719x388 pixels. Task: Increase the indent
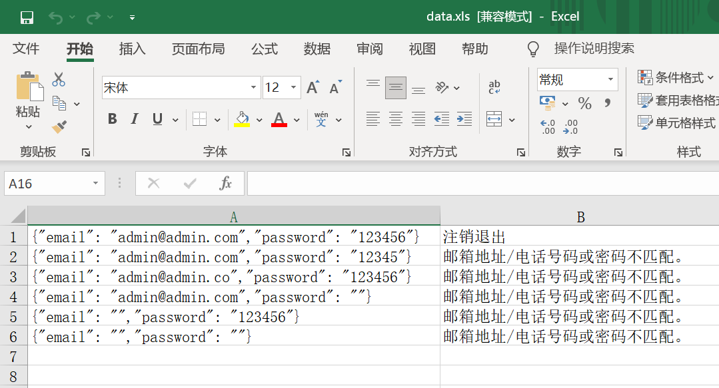(464, 119)
